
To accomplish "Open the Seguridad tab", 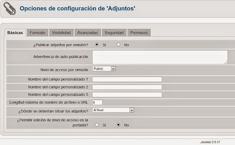I will (114, 33).
